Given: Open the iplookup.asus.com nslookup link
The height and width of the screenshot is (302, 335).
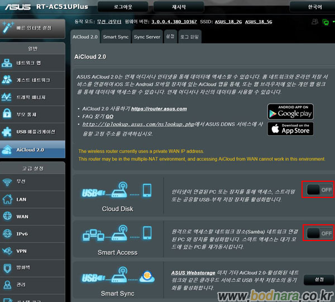Looking at the screenshot, I should 138,124.
